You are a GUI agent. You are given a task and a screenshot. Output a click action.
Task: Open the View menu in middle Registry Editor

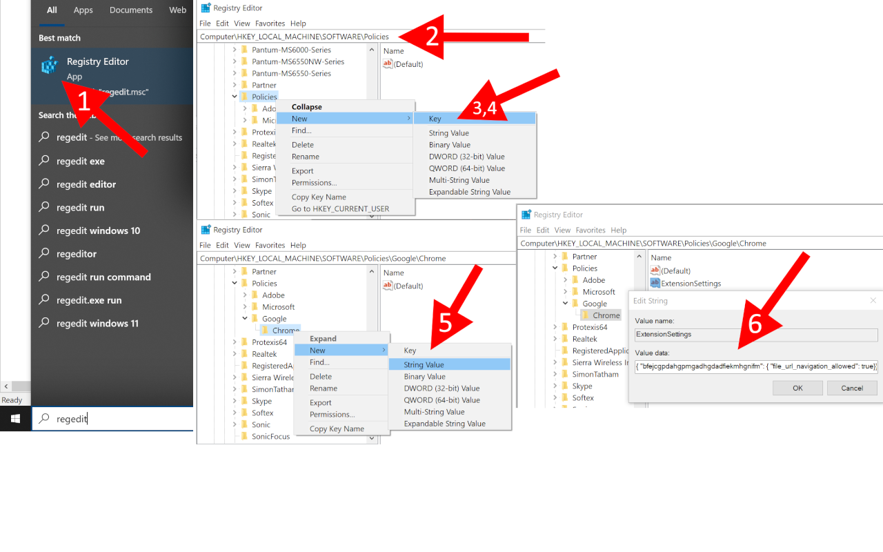(242, 245)
